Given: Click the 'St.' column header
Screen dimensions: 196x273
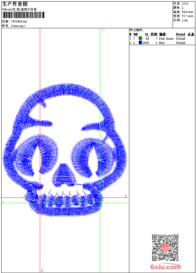Looking at the screenshot, I should pyautogui.click(x=147, y=34).
